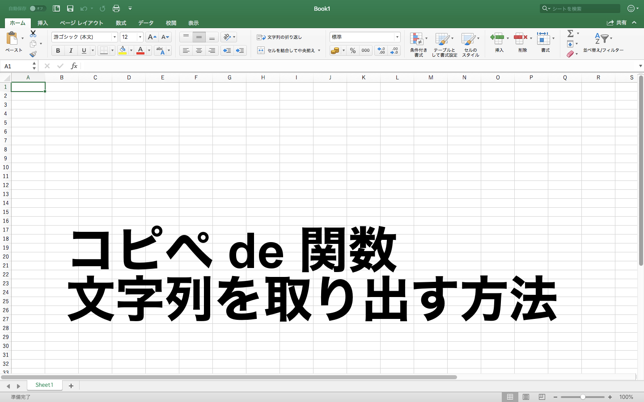Apply bold formatting with the B icon

pos(58,50)
